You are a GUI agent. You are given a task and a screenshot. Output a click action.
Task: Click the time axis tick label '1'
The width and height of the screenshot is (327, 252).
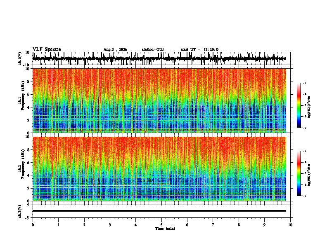tap(58, 225)
